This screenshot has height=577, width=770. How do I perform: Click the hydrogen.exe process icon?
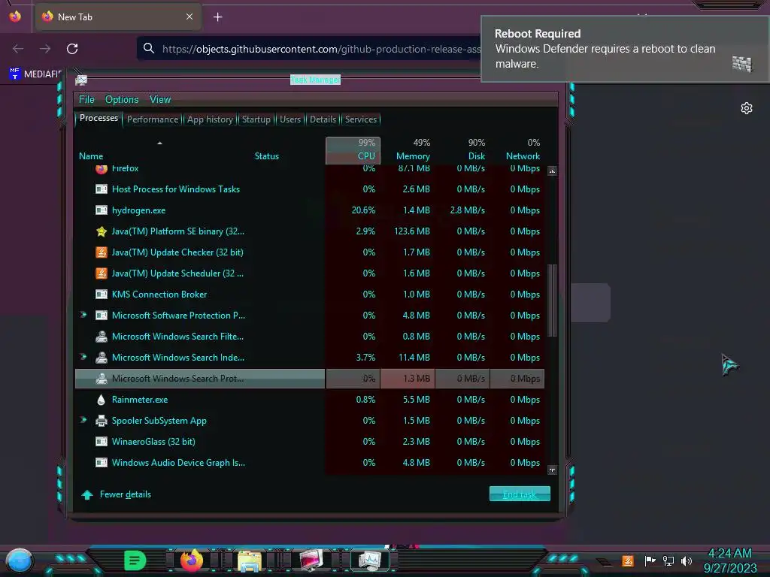pyautogui.click(x=102, y=210)
